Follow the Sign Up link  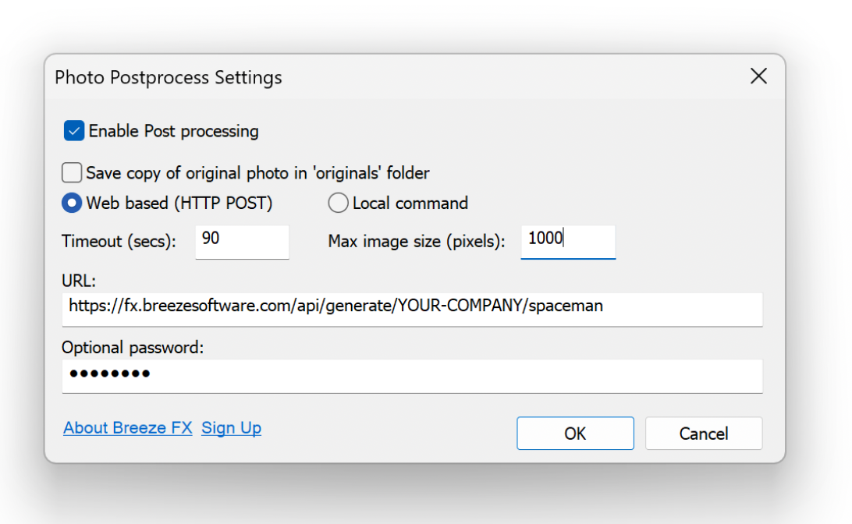click(231, 428)
